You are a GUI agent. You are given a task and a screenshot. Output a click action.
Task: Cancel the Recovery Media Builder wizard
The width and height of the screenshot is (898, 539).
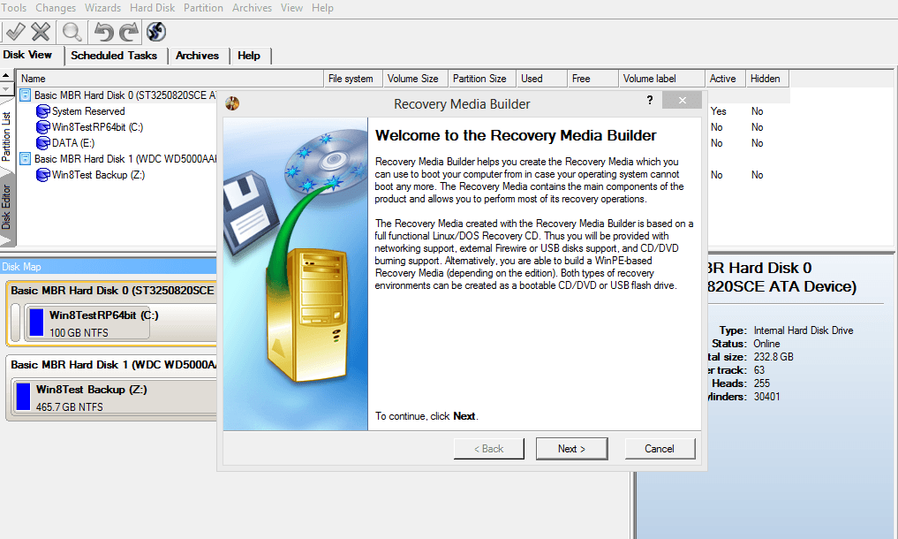click(x=659, y=449)
